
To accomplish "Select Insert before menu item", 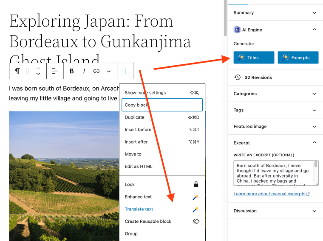I will click(162, 130).
